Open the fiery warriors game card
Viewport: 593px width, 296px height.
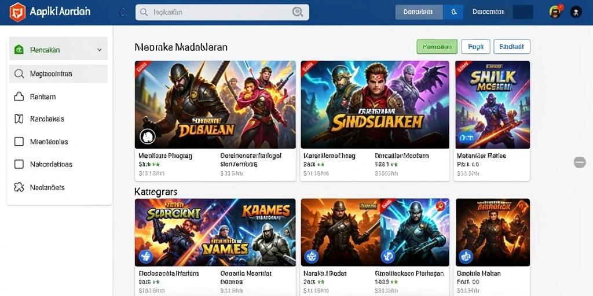[x=493, y=232]
